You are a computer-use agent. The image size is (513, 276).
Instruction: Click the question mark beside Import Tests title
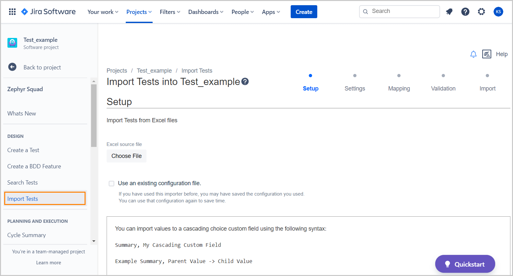245,82
